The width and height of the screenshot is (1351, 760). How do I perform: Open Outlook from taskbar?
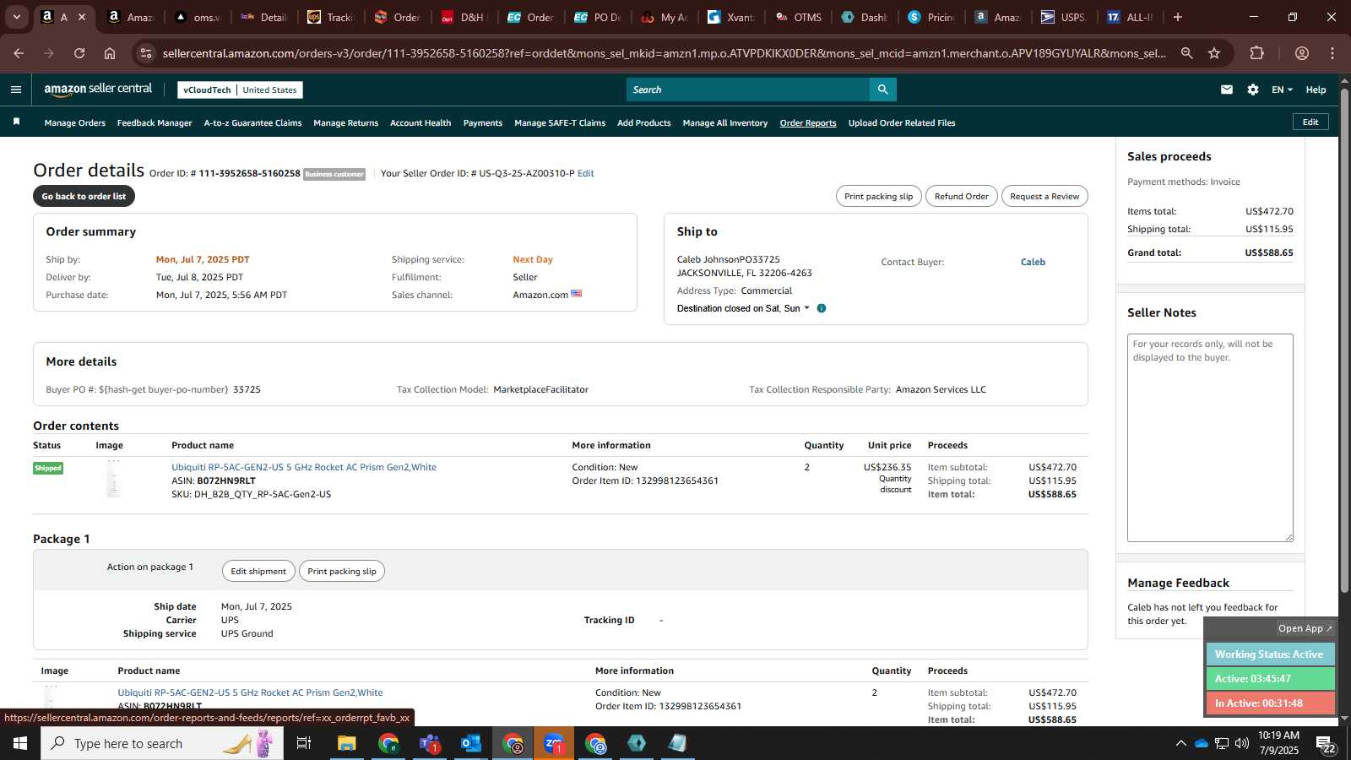(x=471, y=743)
